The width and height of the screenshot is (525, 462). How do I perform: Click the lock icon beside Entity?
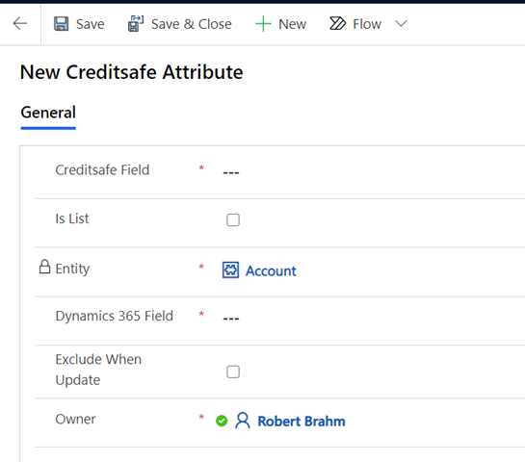[x=44, y=267]
